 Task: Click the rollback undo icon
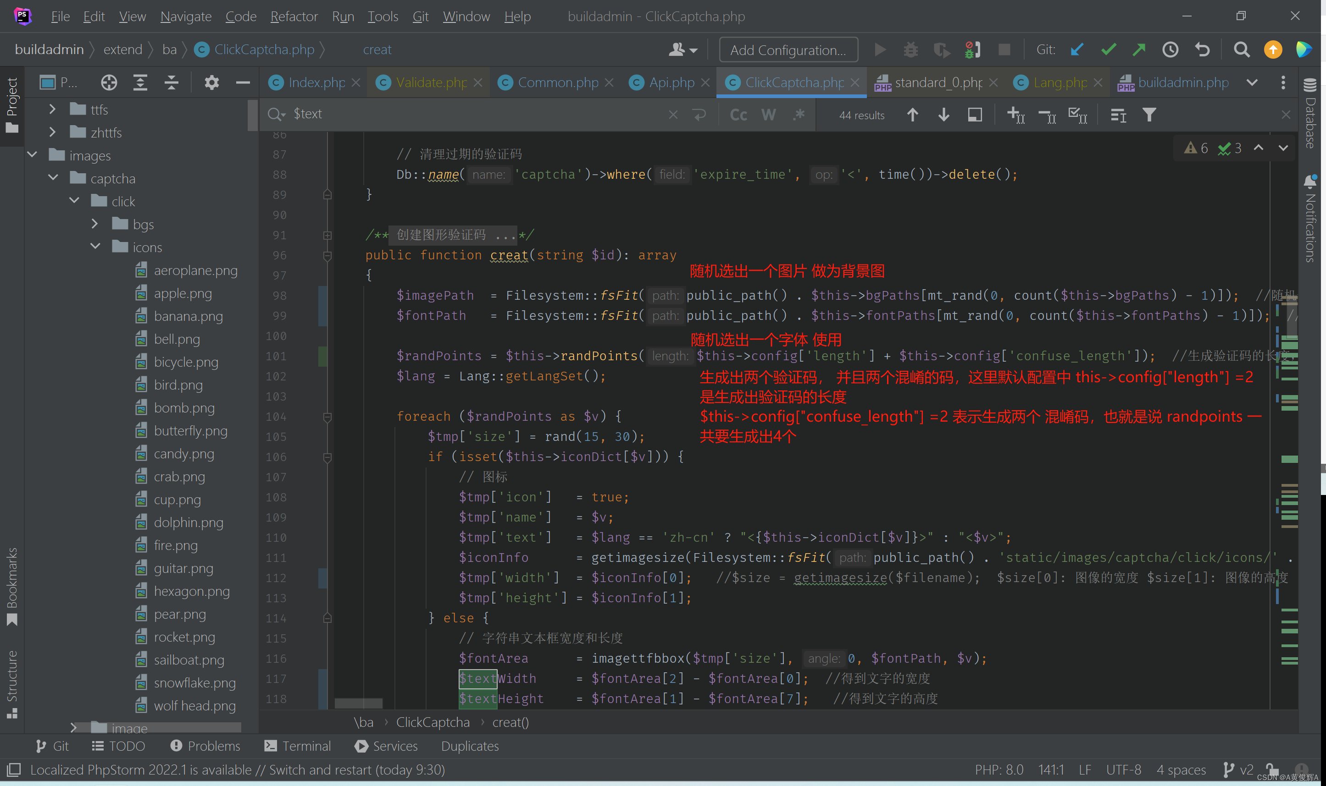click(1202, 50)
